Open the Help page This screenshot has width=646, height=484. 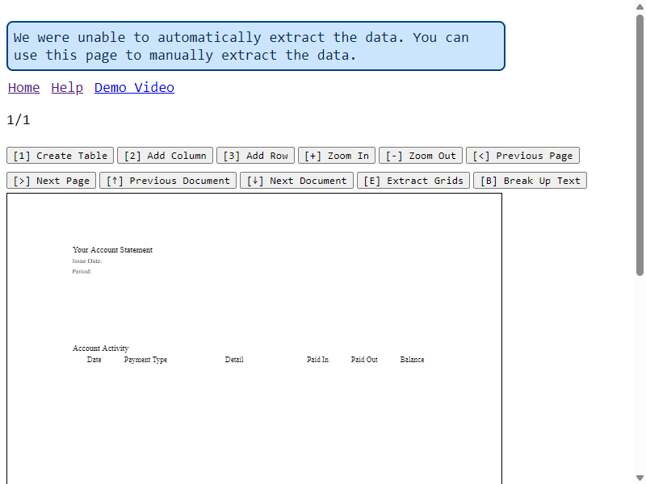pos(67,87)
